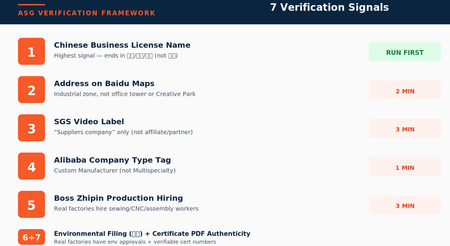Click the orange number 5 badge
This screenshot has width=450, height=246.
pyautogui.click(x=32, y=204)
